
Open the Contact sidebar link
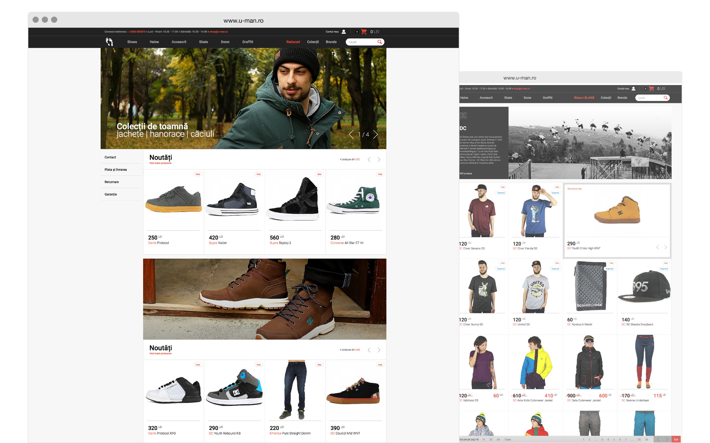point(110,157)
